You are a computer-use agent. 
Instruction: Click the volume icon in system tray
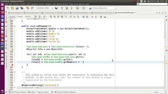tap(158, 1)
